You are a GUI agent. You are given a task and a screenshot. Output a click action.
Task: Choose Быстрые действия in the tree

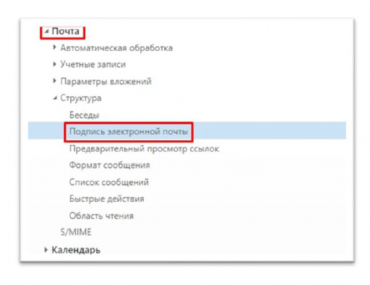pyautogui.click(x=107, y=198)
